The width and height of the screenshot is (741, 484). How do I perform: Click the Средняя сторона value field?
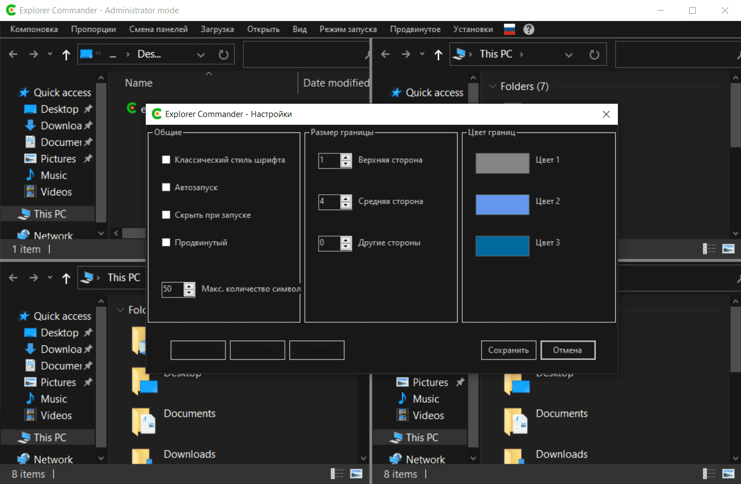(x=330, y=201)
